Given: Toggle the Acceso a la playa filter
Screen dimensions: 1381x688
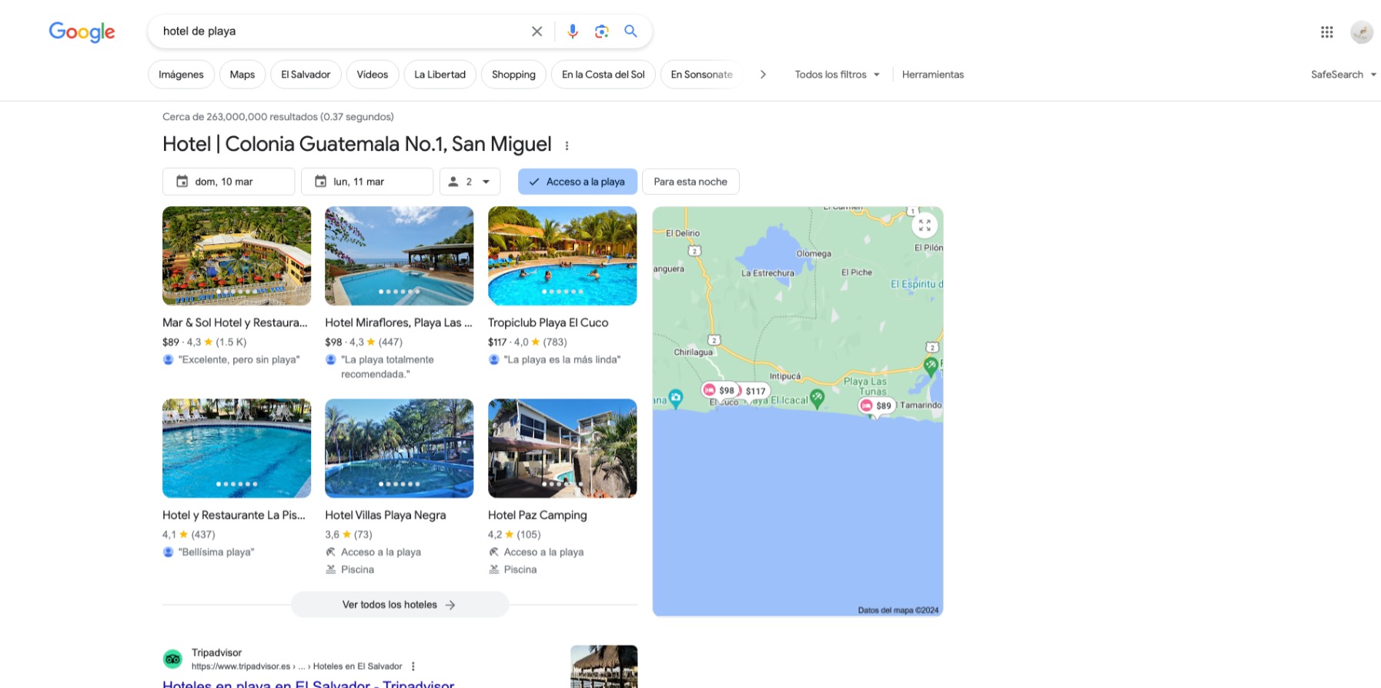Looking at the screenshot, I should click(x=577, y=182).
